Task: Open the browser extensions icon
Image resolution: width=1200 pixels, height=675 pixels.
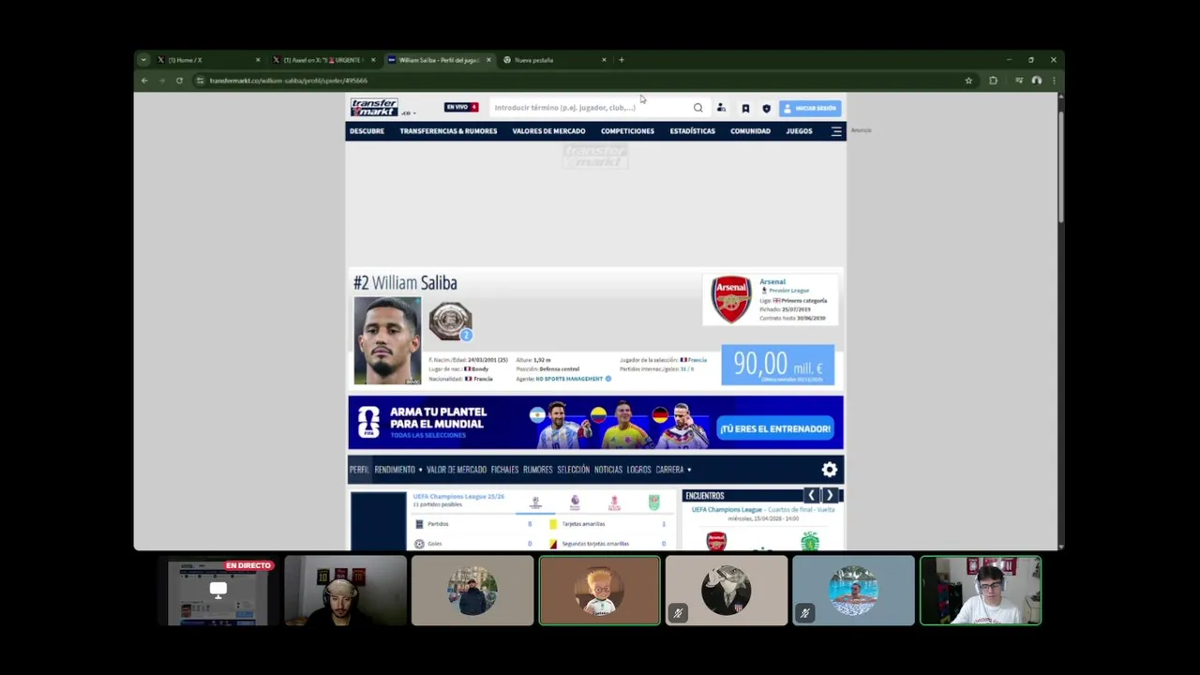Action: click(x=993, y=81)
